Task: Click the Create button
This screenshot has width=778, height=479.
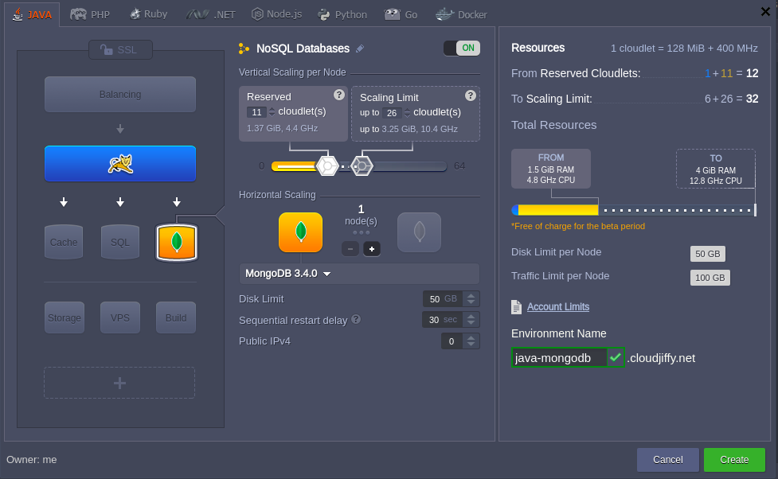Action: 733,459
